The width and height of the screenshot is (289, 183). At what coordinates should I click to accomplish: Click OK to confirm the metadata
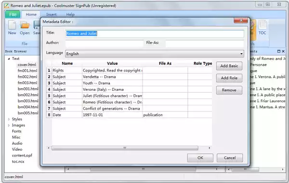pos(200,158)
